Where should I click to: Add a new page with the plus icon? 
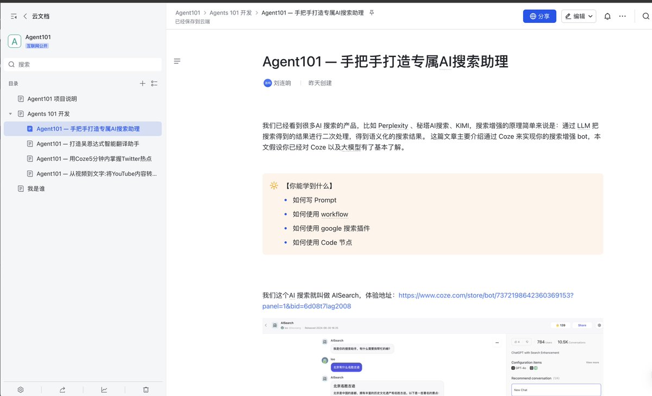pyautogui.click(x=142, y=83)
